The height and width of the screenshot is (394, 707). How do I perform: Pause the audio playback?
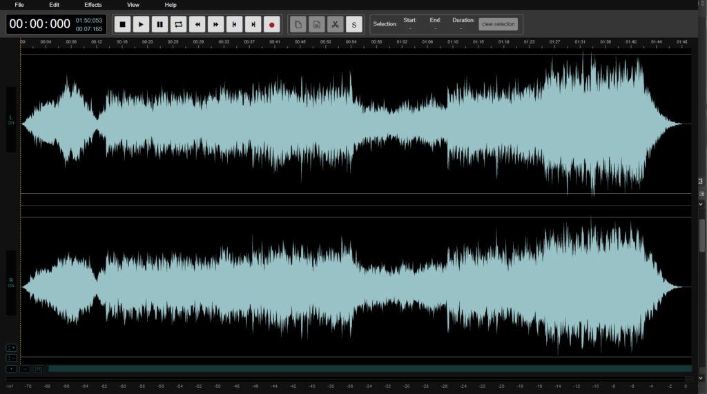coord(159,25)
